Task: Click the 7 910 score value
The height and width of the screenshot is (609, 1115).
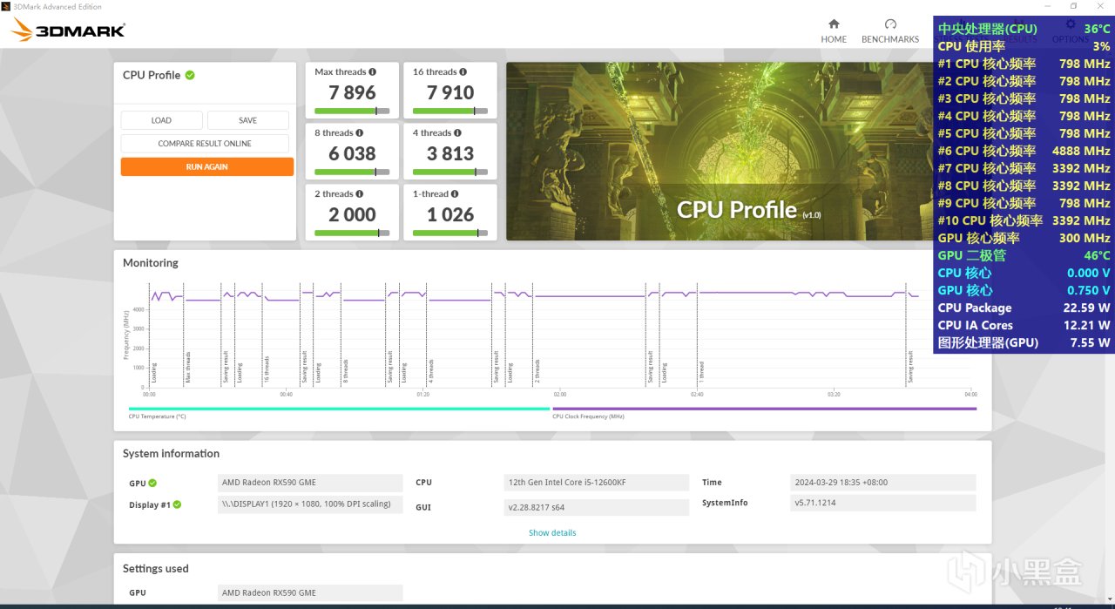Action: click(450, 92)
